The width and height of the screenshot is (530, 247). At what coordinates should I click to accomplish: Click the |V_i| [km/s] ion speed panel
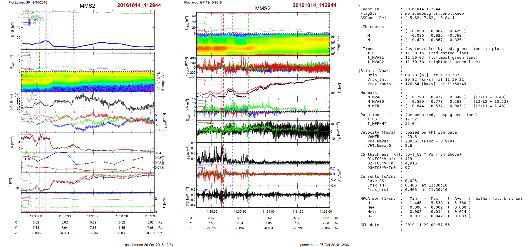[x=88, y=102]
